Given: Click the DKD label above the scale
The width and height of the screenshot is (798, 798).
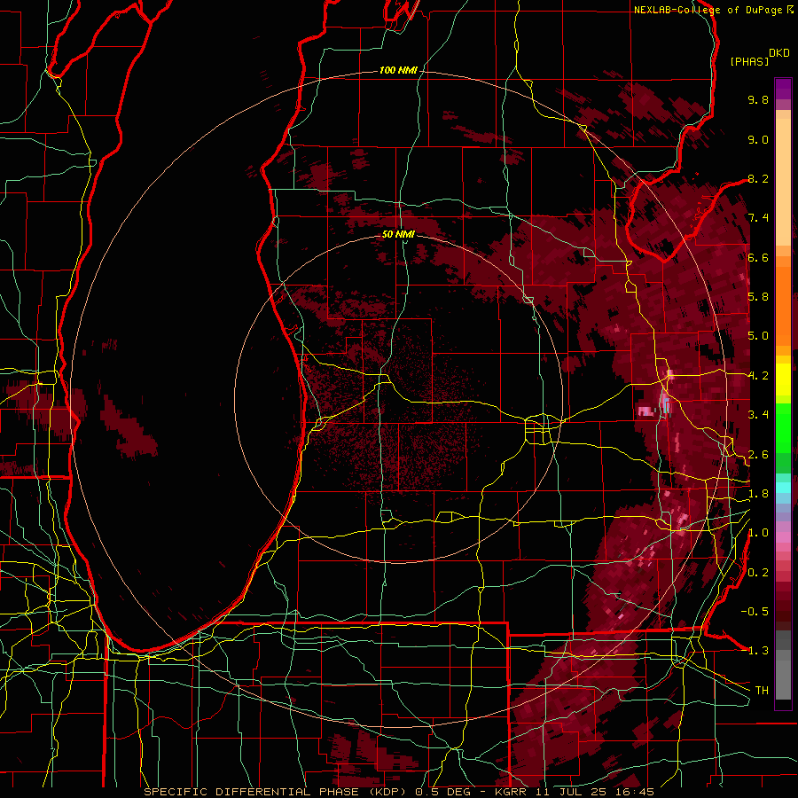Looking at the screenshot, I should (x=779, y=53).
